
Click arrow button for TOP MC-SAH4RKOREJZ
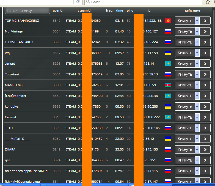pos(205,21)
